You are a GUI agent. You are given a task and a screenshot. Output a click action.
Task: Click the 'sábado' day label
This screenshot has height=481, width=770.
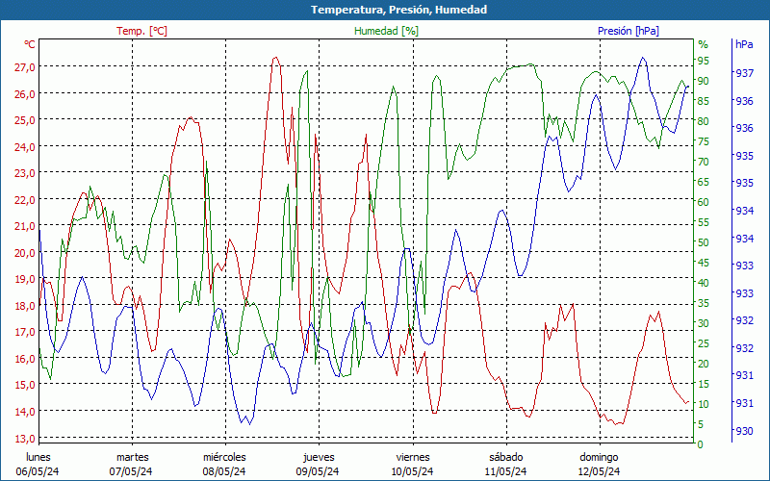point(506,457)
